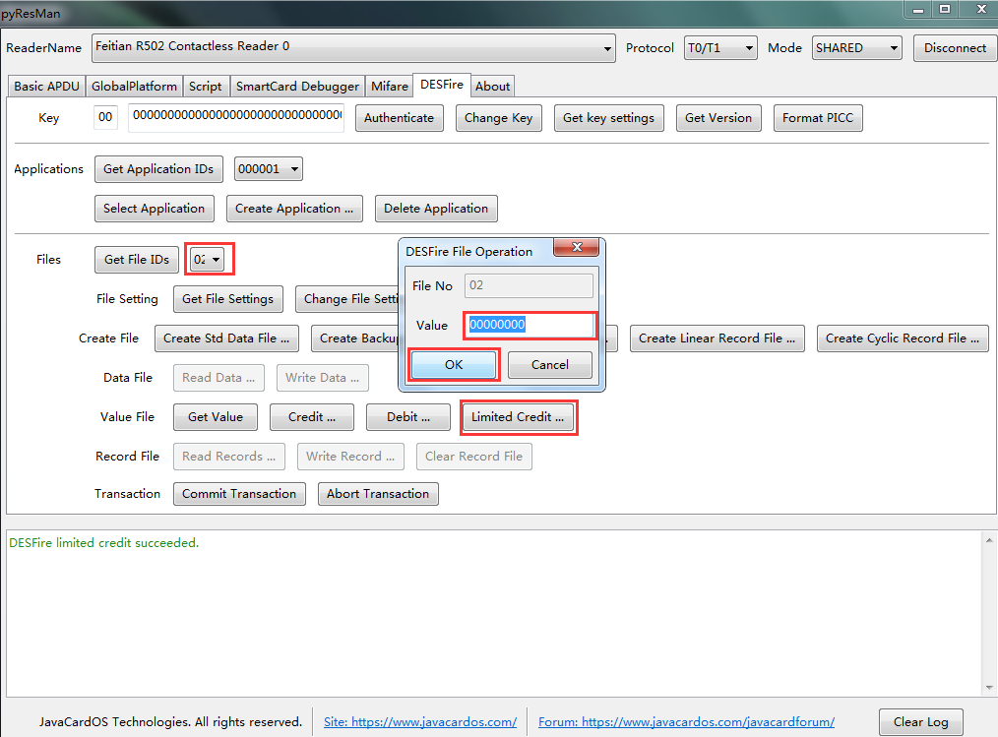998x737 pixels.
Task: Click the Change File Settings button
Action: click(x=347, y=299)
